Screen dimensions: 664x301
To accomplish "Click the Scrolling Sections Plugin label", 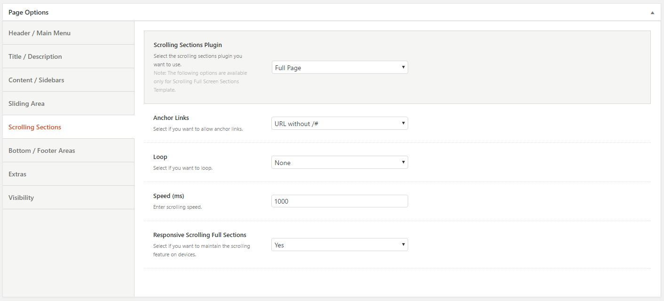I will 188,45.
